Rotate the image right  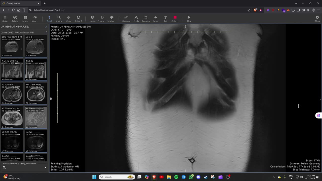click(78, 19)
